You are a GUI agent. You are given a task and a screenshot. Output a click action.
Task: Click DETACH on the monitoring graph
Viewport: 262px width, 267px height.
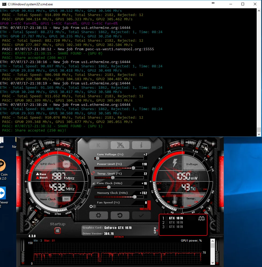pos(119,237)
